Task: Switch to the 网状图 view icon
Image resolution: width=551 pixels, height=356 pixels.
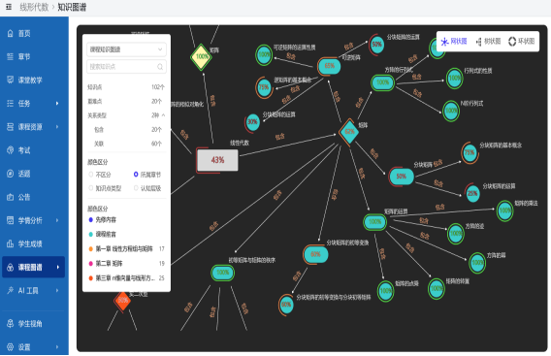Action: [x=444, y=42]
